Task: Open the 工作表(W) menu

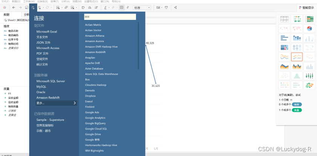Action: [29, 2]
